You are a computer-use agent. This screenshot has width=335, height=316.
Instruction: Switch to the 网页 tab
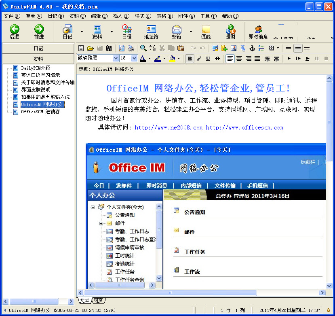click(98, 301)
